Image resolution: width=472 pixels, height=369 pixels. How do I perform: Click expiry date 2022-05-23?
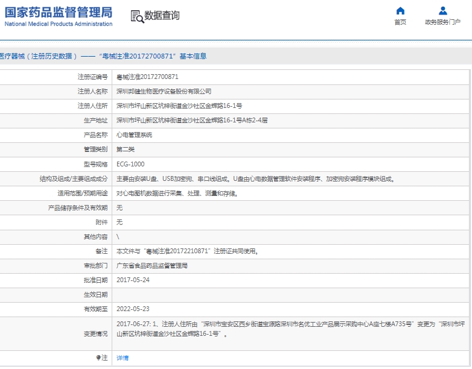click(133, 309)
